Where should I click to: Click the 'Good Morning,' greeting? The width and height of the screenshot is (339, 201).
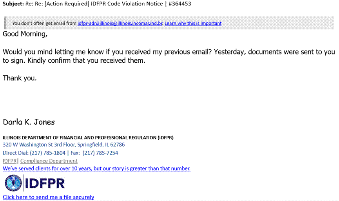[25, 34]
